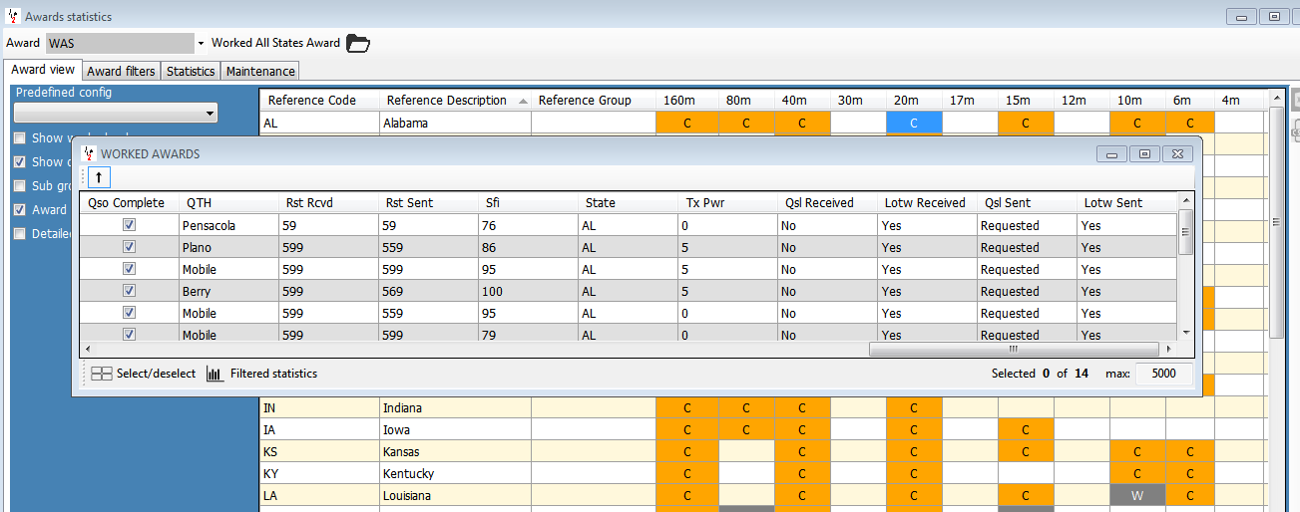
Task: Click the Filtered statistics label
Action: (x=273, y=374)
